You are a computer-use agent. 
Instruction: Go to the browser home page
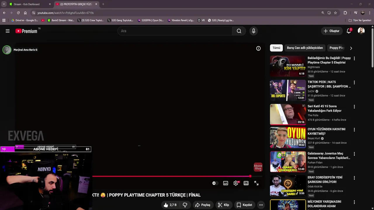pos(25,13)
